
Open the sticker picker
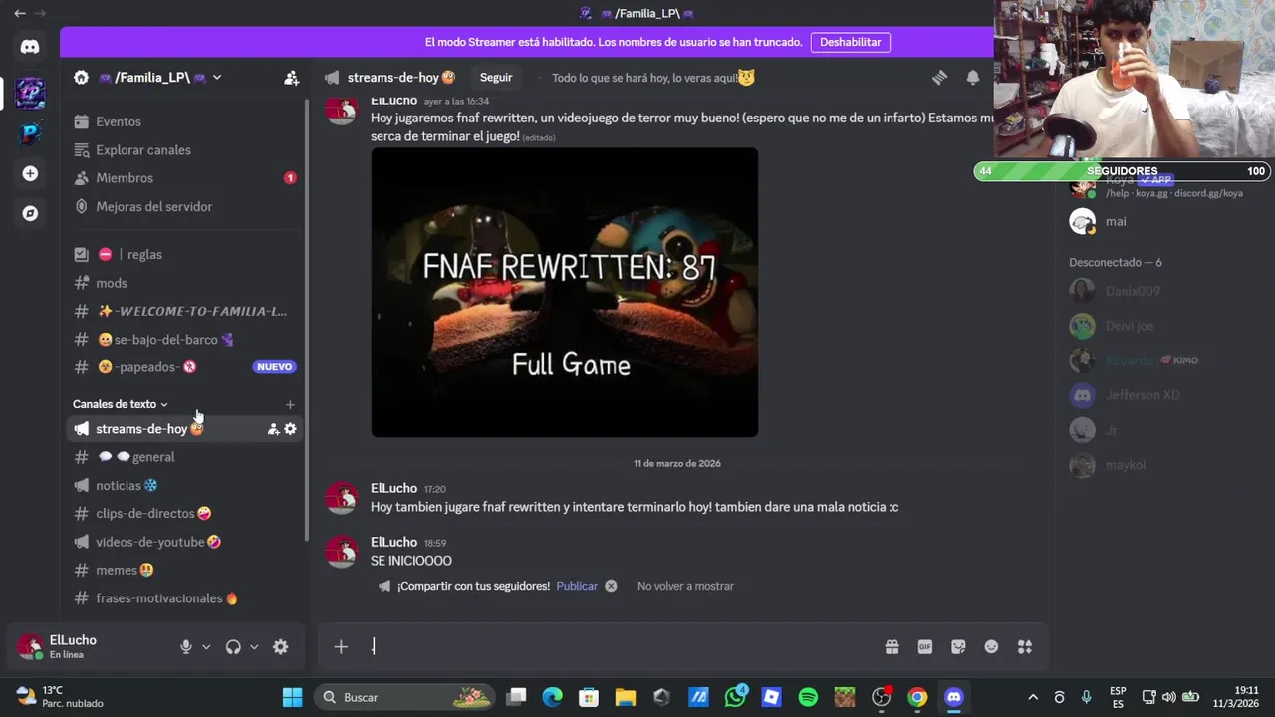(x=958, y=647)
